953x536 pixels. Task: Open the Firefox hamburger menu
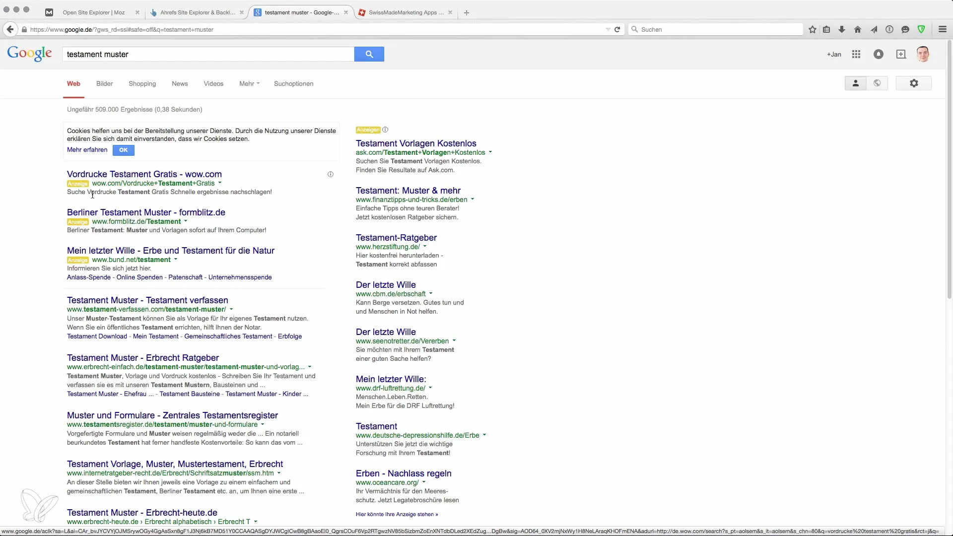tap(943, 29)
